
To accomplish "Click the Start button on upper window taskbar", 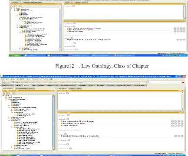I will coord(15,55).
